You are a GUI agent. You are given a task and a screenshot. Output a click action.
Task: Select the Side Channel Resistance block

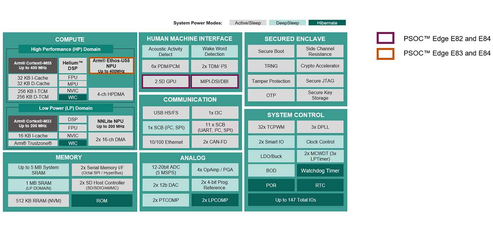click(x=320, y=51)
